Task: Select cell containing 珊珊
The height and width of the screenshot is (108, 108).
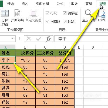Action: (8, 95)
